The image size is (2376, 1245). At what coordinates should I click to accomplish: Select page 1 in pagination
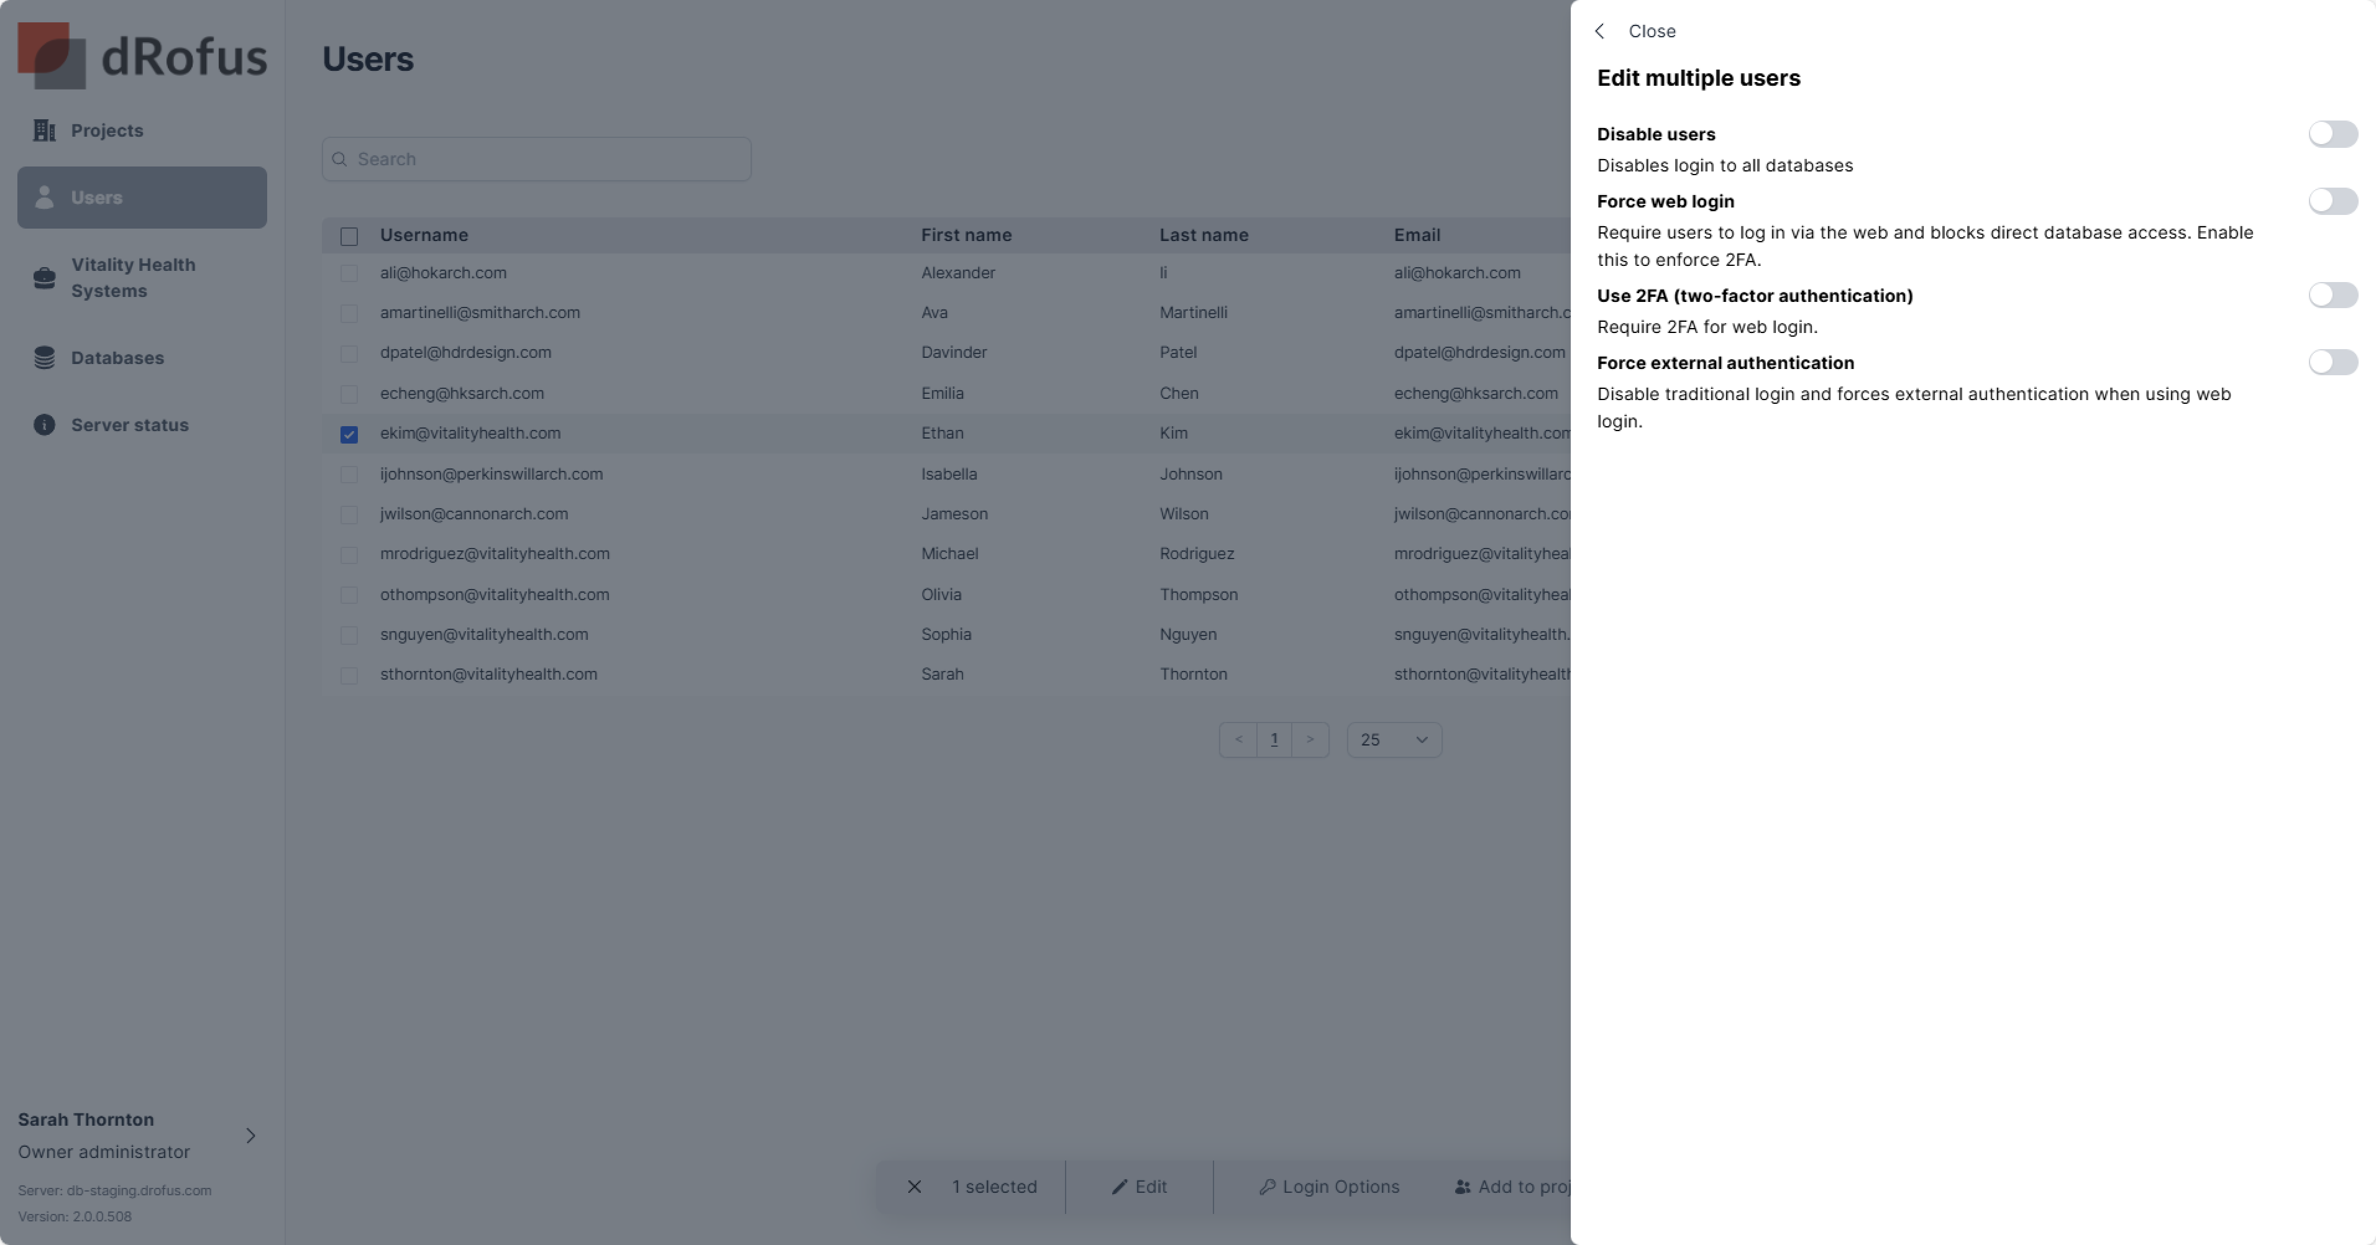tap(1274, 740)
